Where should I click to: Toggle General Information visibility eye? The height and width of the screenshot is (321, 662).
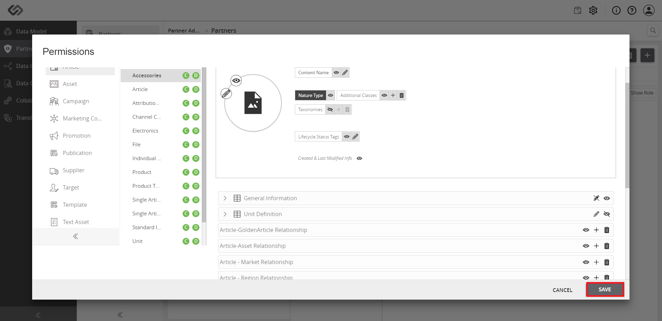[x=607, y=198]
